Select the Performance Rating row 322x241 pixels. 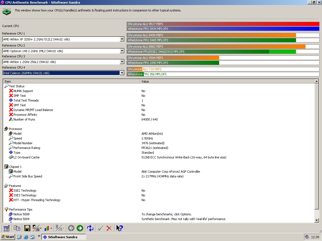coord(159,148)
